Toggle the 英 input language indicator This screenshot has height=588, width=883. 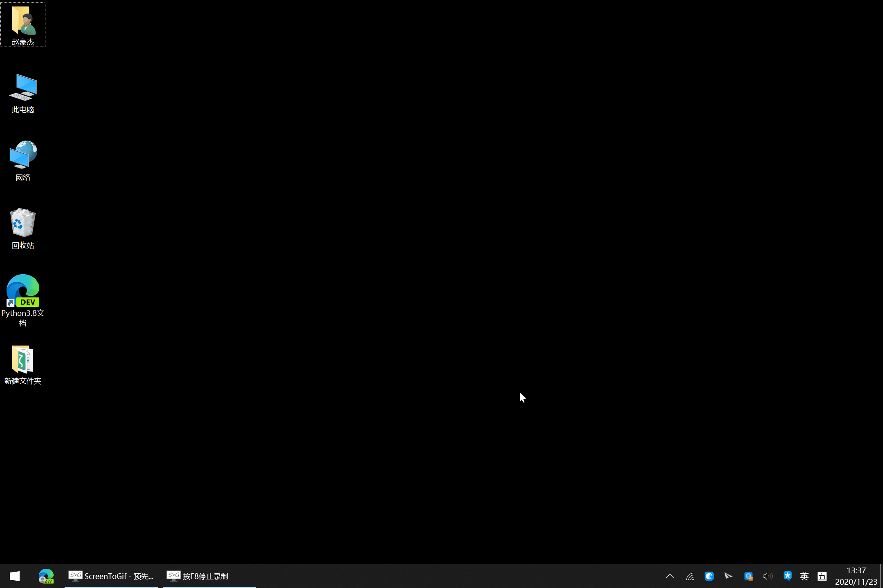tap(804, 576)
